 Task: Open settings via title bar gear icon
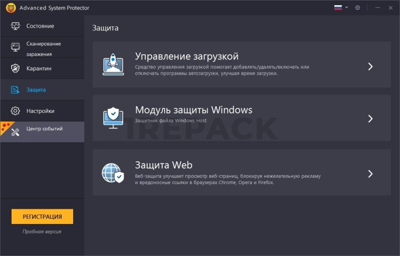(x=357, y=8)
